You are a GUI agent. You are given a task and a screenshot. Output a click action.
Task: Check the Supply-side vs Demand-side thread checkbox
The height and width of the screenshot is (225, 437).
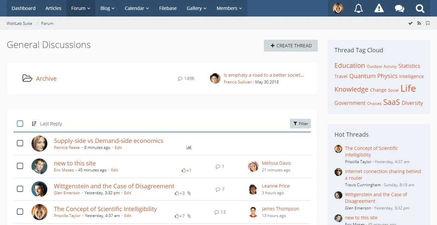tap(20, 143)
